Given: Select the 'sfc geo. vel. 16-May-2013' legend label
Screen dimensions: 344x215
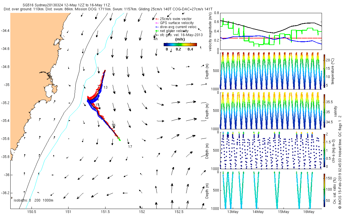Looking at the screenshot, I should tap(181, 35).
